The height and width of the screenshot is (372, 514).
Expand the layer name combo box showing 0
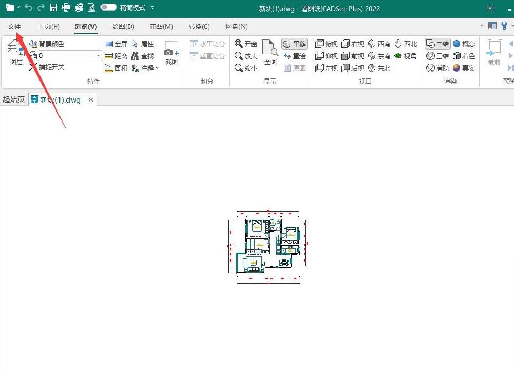point(98,56)
